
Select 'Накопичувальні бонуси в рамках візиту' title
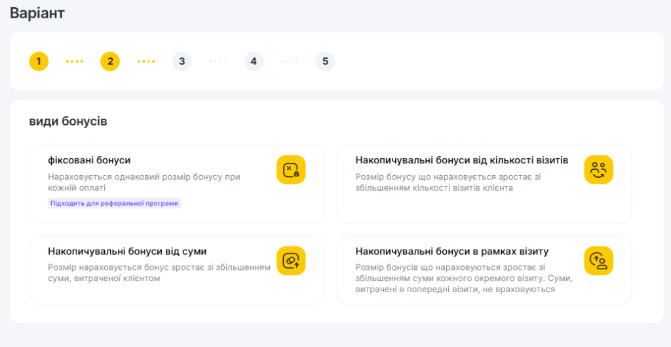click(451, 251)
